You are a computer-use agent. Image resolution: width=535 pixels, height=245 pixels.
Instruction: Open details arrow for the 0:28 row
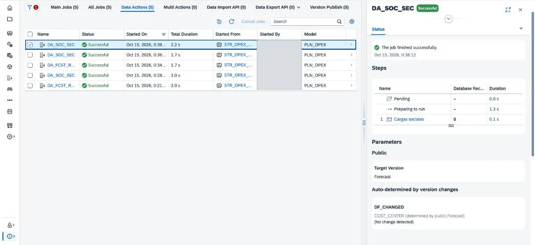pos(351,75)
